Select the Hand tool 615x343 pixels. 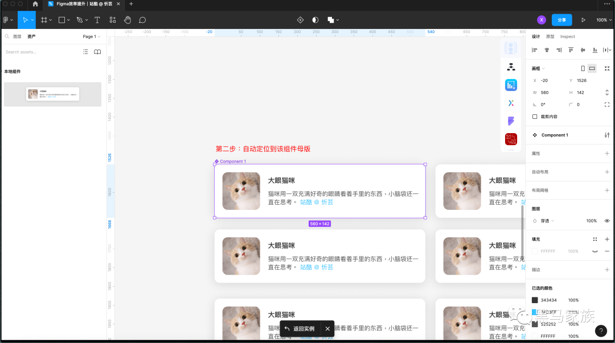pyautogui.click(x=128, y=19)
